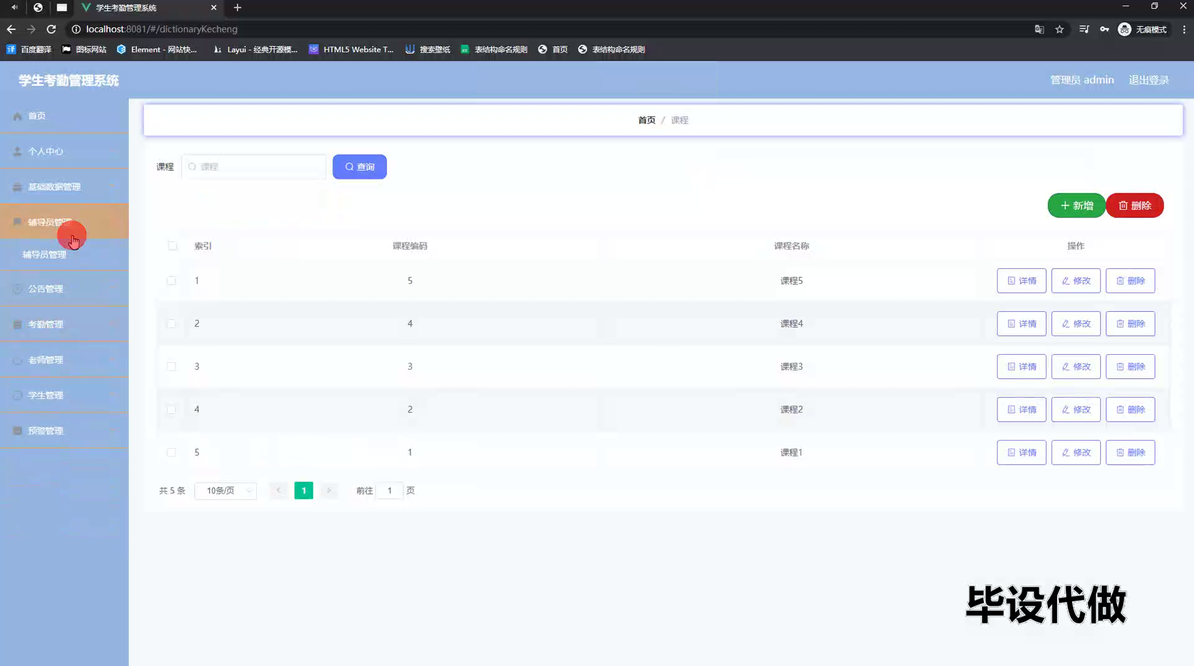1194x666 pixels.
Task: Open the 首页 bookmark in bookmarks bar
Action: click(x=553, y=50)
